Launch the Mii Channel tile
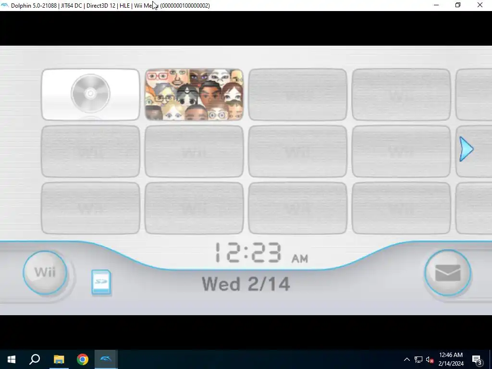The height and width of the screenshot is (369, 492). 194,95
